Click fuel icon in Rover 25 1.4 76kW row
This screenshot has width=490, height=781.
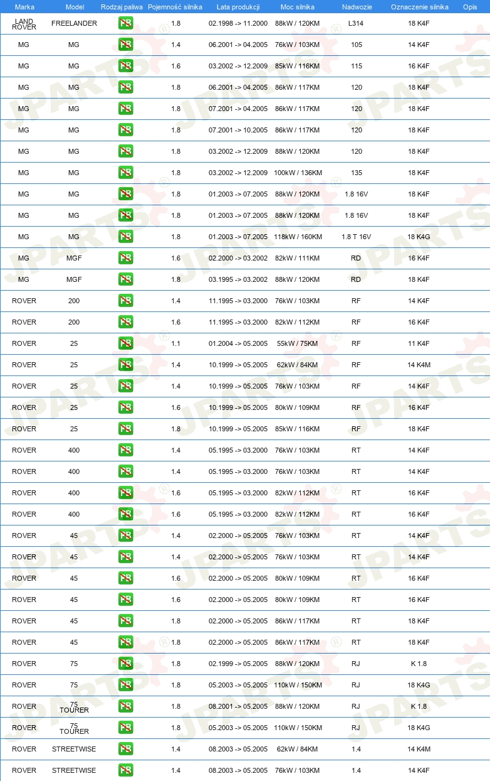click(x=125, y=386)
